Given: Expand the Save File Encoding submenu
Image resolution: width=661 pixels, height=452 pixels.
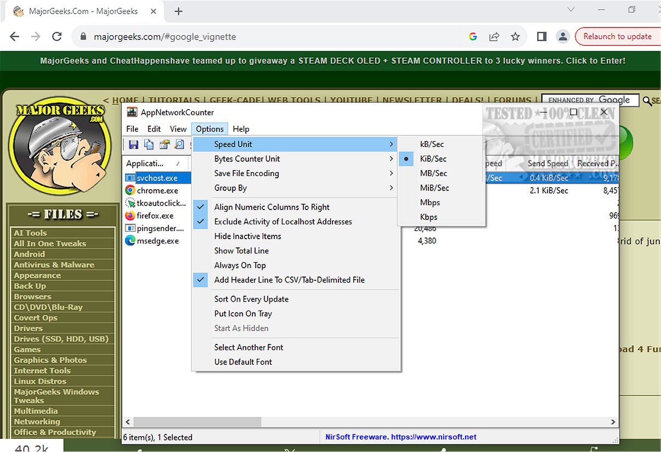Looking at the screenshot, I should pyautogui.click(x=296, y=173).
